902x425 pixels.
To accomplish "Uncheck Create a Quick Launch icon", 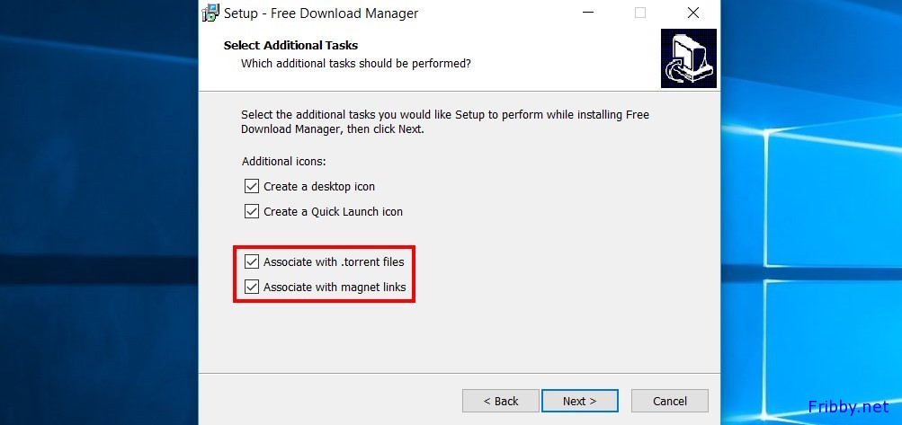I will click(252, 212).
